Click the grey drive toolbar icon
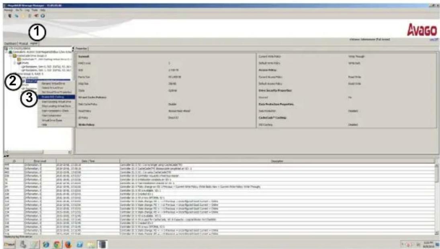This screenshot has width=440, height=249. click(30, 16)
